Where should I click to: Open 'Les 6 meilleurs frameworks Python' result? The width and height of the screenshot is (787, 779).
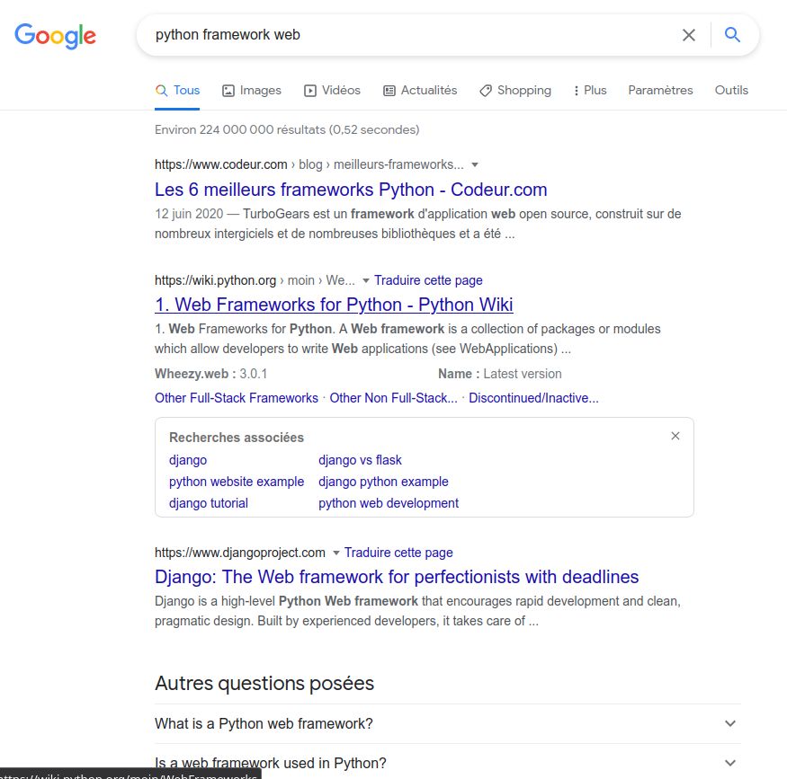click(x=351, y=190)
